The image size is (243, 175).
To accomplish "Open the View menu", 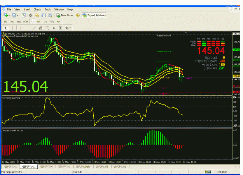I will (17, 9).
